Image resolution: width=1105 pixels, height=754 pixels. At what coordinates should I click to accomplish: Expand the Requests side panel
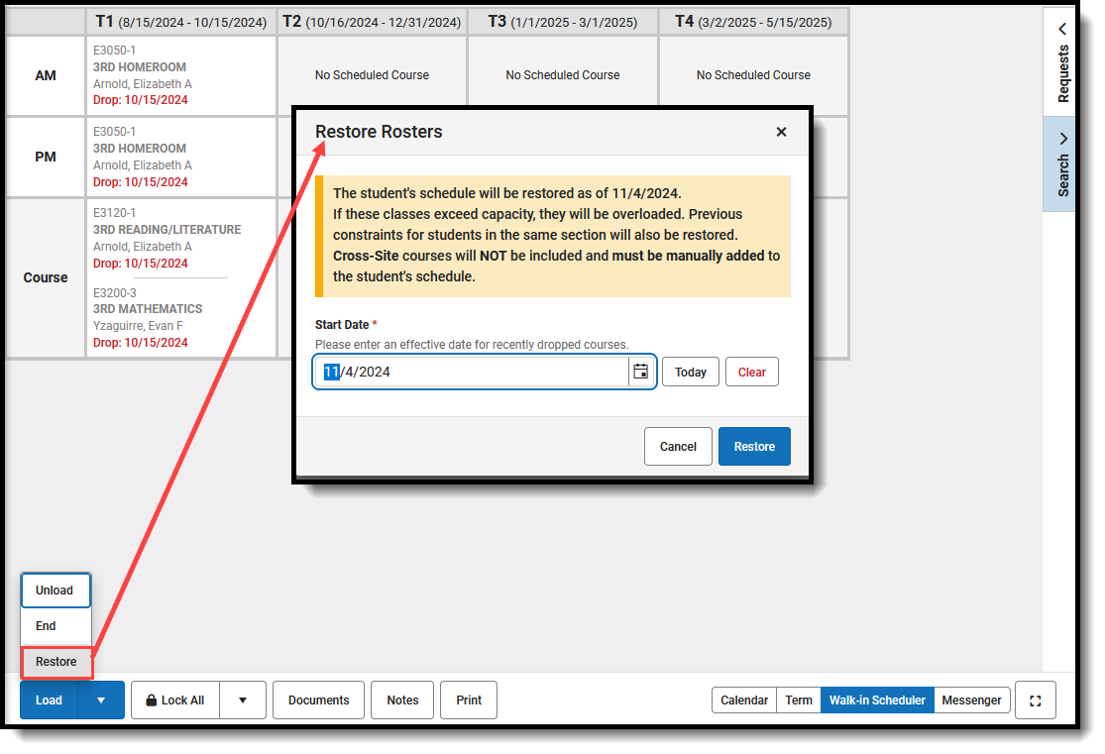click(1062, 62)
